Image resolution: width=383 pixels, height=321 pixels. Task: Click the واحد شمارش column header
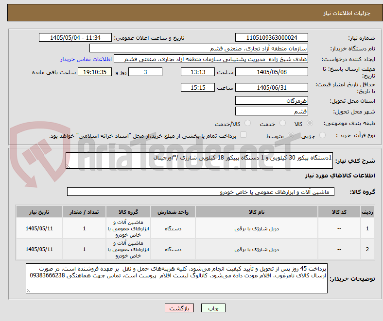(173, 212)
